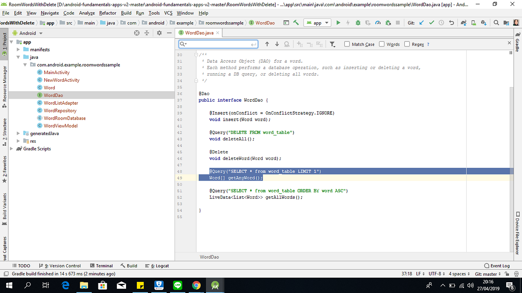Open the Event Log

click(497, 266)
